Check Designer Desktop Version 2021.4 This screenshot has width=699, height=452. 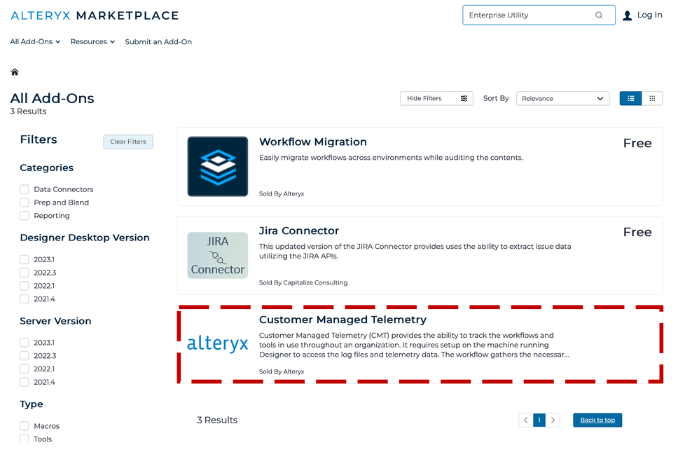coord(25,299)
